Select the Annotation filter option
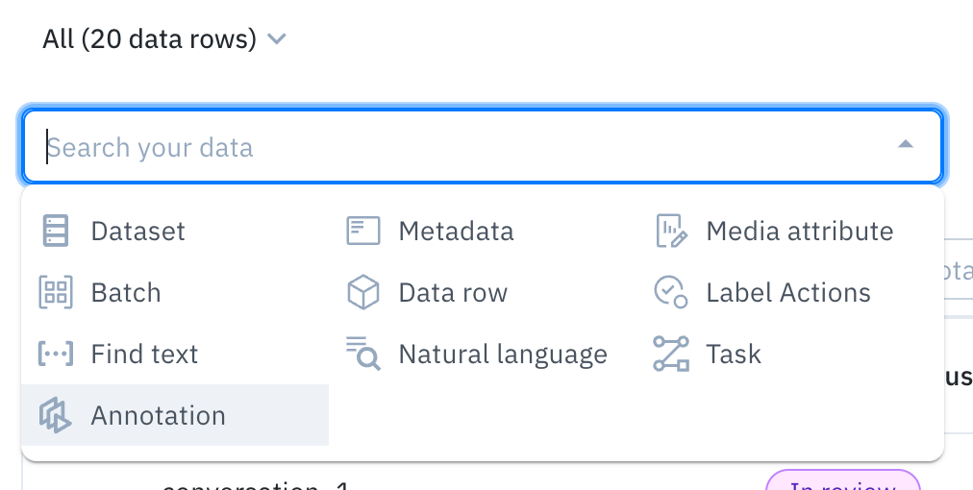 coord(159,416)
